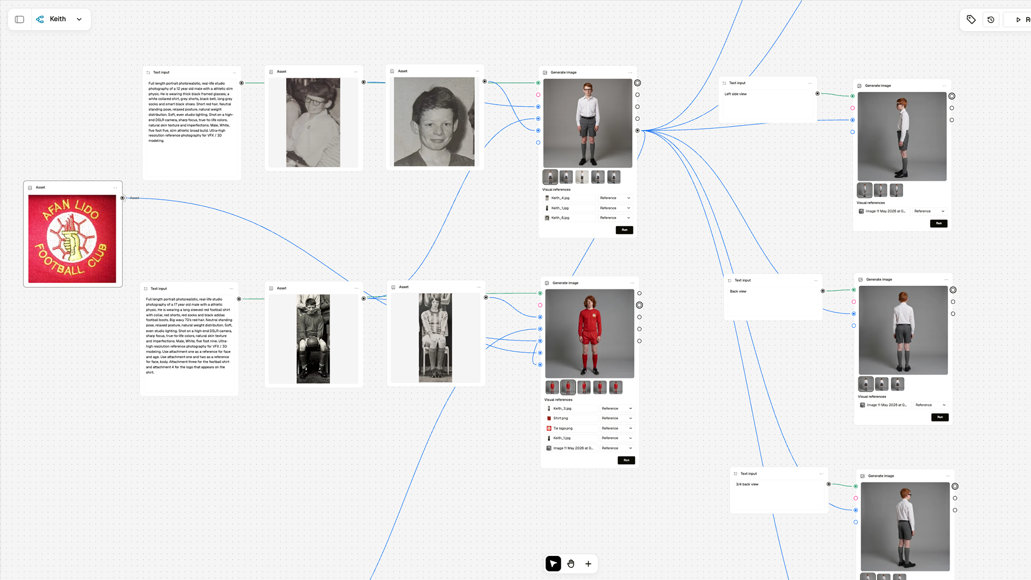Open the Reference dropdown for Keith_4.jpg

tap(615, 198)
